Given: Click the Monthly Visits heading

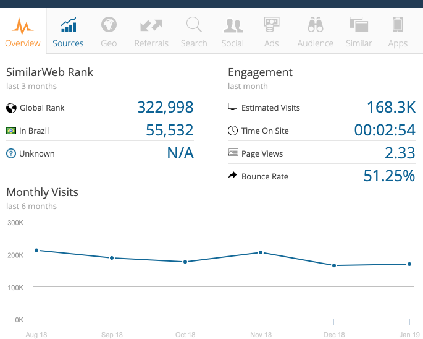Looking at the screenshot, I should point(43,192).
